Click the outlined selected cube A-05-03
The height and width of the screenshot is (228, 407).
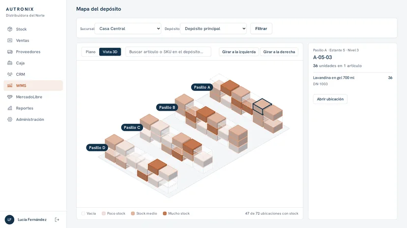[x=262, y=107]
